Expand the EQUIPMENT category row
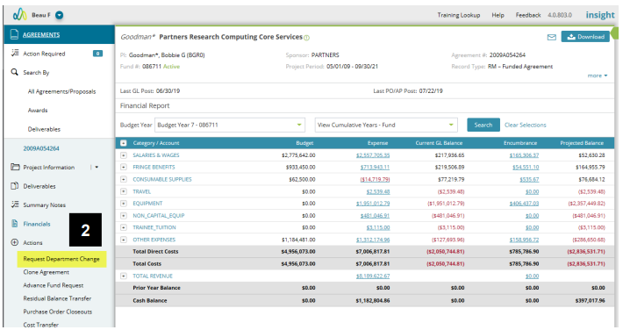The height and width of the screenshot is (330, 623). pos(124,203)
